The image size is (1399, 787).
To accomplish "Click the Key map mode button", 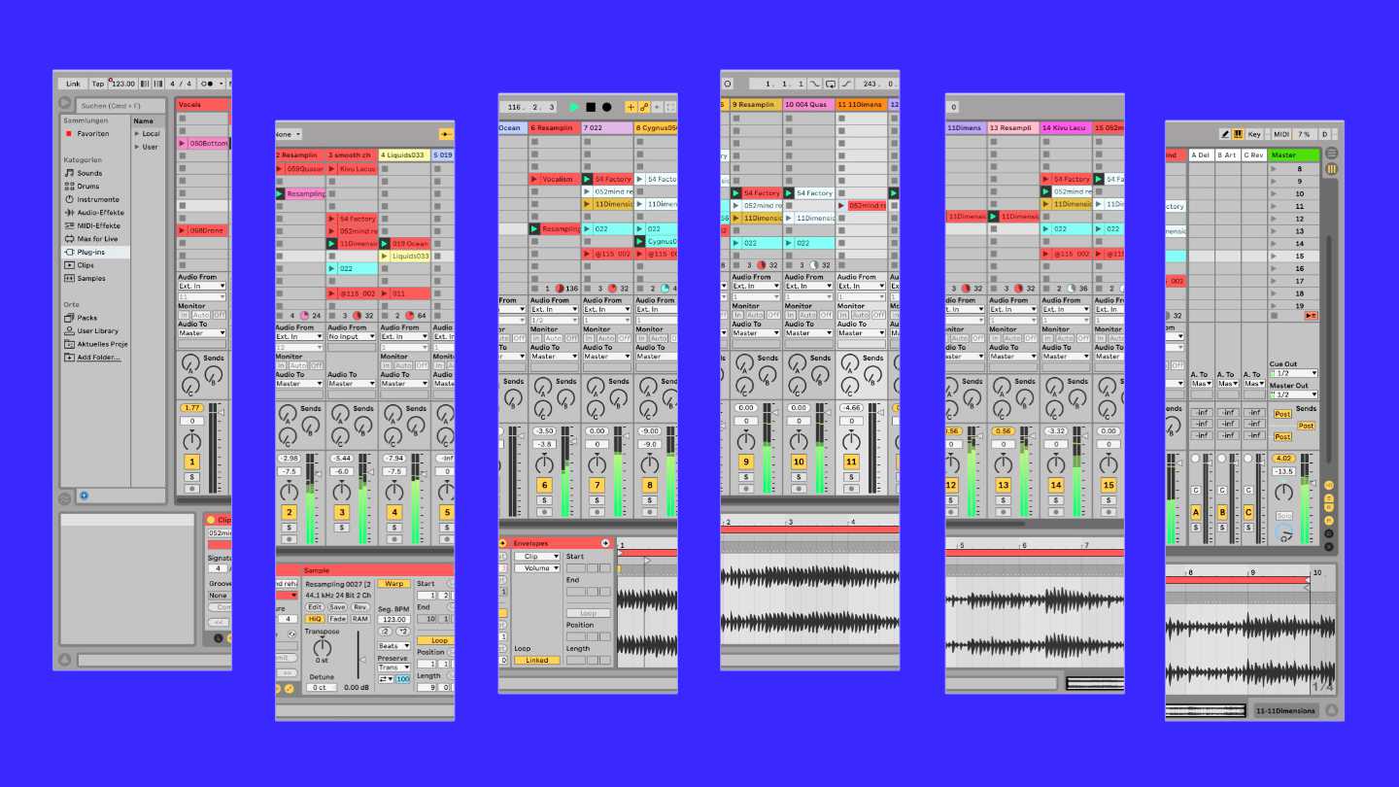I will (x=1254, y=134).
